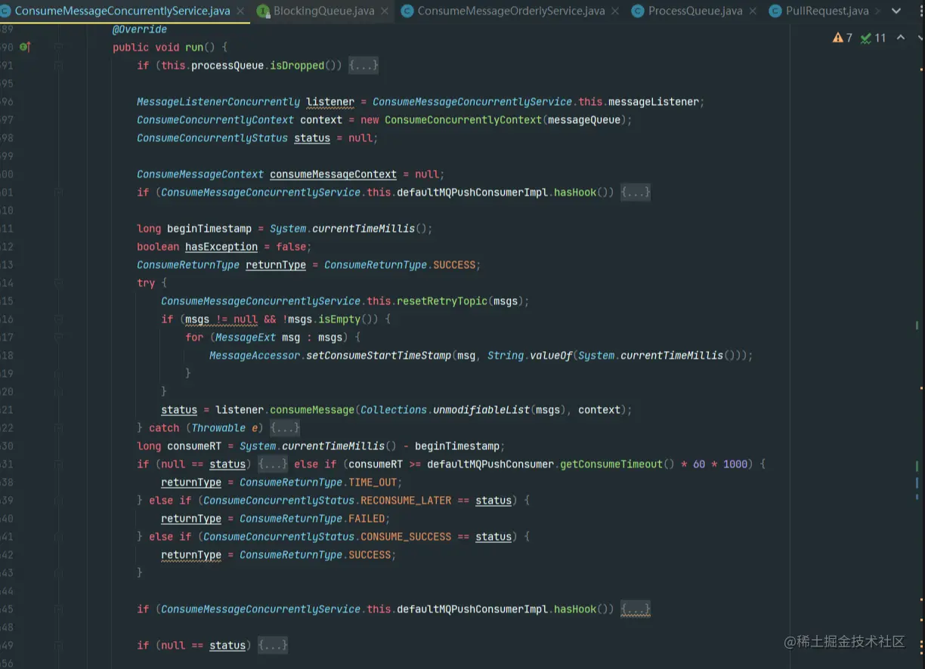The height and width of the screenshot is (669, 925).
Task: Close the BlockingQueue.java tab
Action: point(385,11)
